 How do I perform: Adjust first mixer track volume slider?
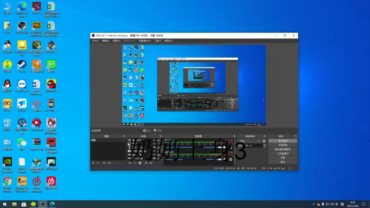coord(193,147)
